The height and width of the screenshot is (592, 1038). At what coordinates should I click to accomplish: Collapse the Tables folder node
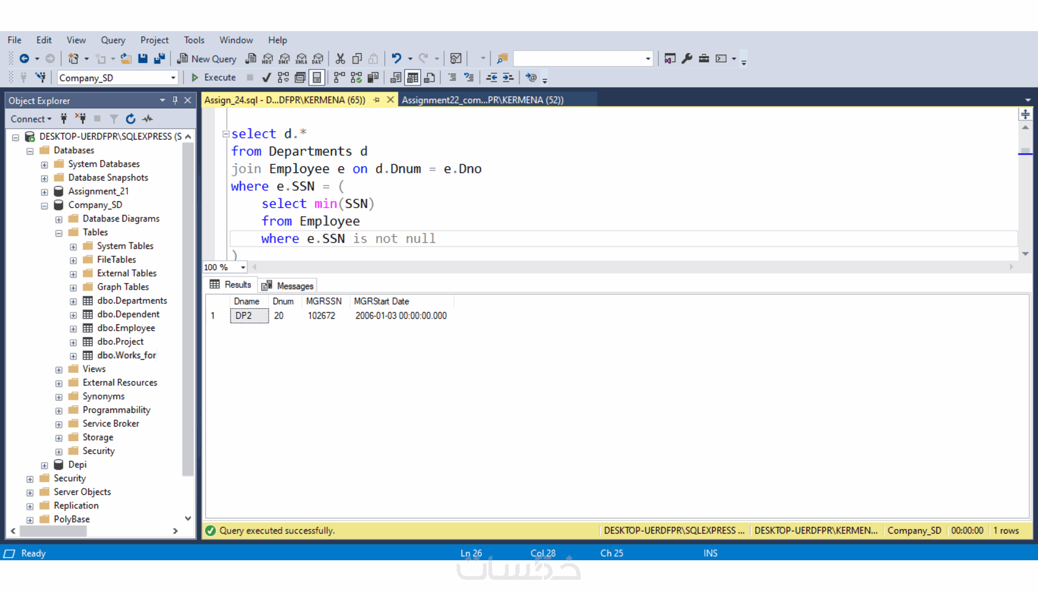pyautogui.click(x=59, y=233)
